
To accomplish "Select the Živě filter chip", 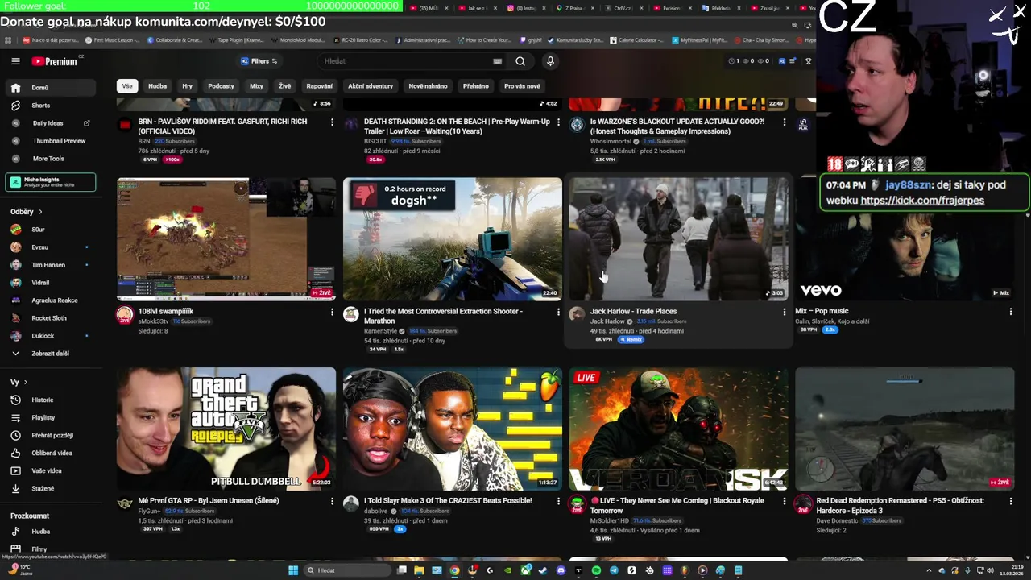I will (x=284, y=86).
